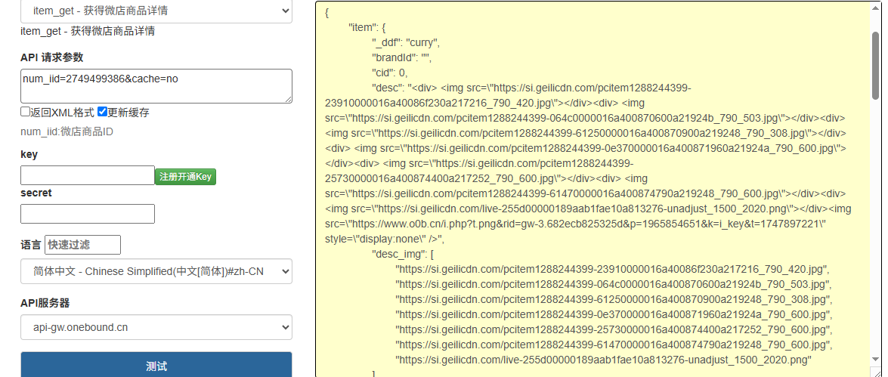
Task: Click the num_iid:微店商品ID hint text
Action: [67, 132]
